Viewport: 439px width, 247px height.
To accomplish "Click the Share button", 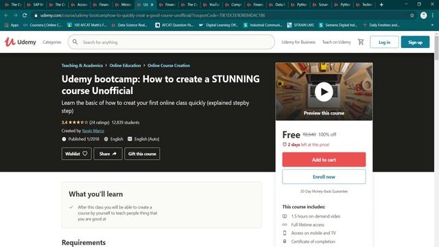I will (x=108, y=154).
